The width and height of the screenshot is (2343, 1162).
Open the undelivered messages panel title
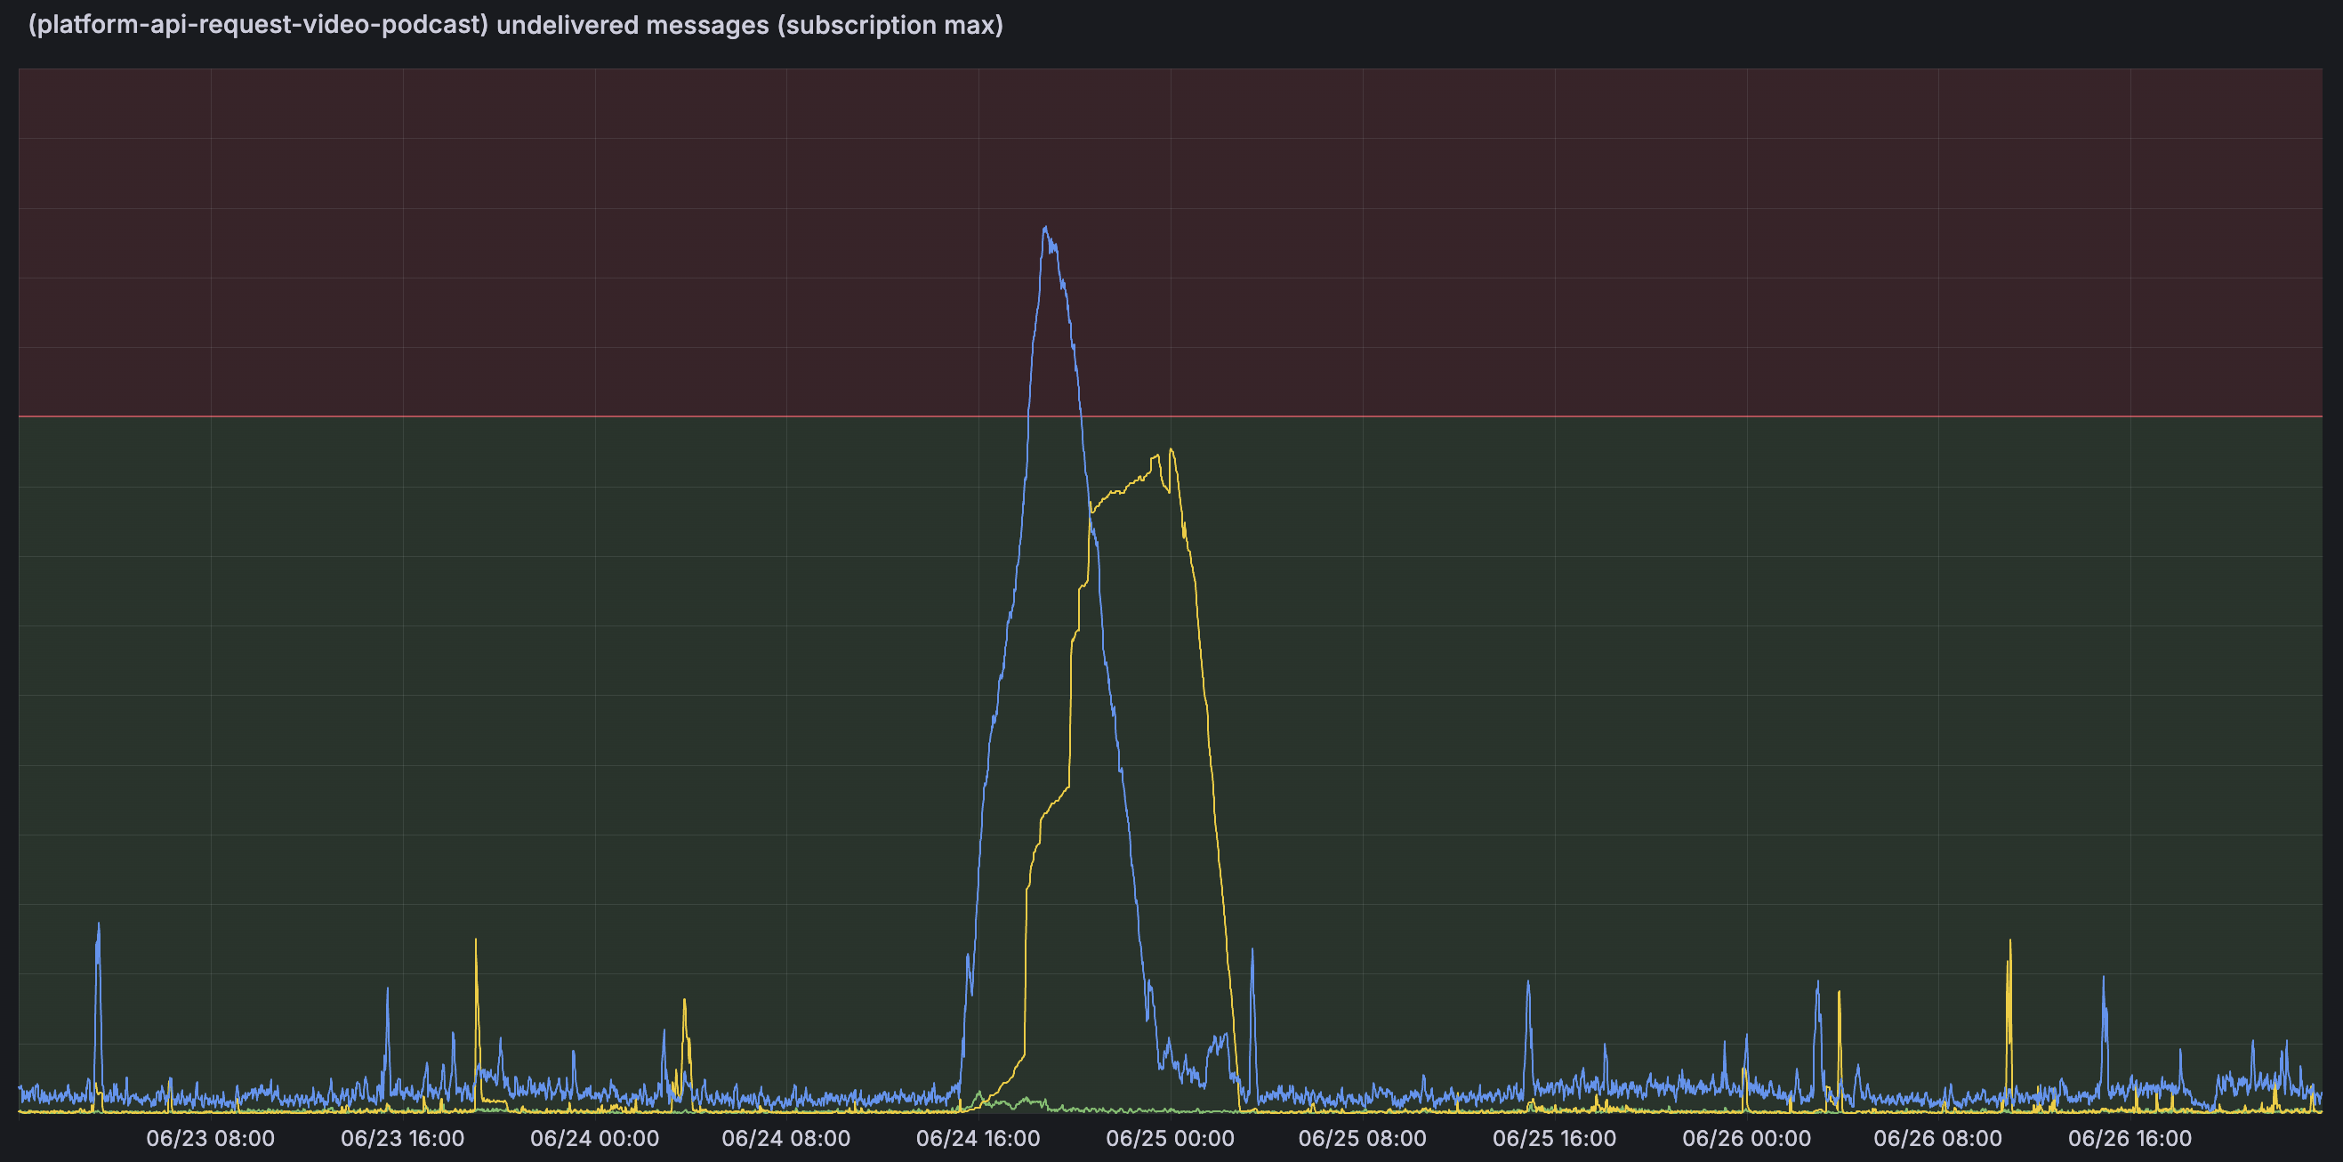coord(516,25)
